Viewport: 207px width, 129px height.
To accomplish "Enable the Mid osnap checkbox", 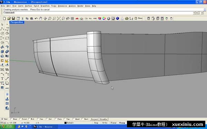I will point(29,119).
